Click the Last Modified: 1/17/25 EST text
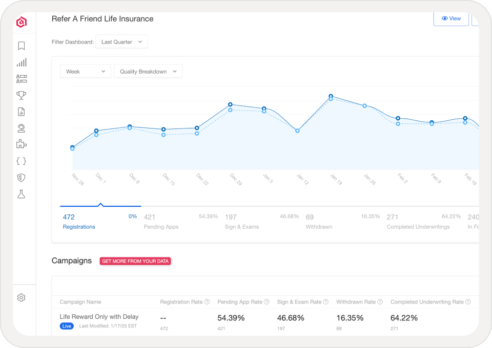492x348 pixels. 108,326
